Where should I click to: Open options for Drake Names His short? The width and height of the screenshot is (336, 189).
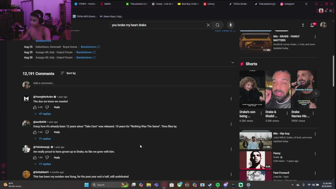(x=313, y=113)
